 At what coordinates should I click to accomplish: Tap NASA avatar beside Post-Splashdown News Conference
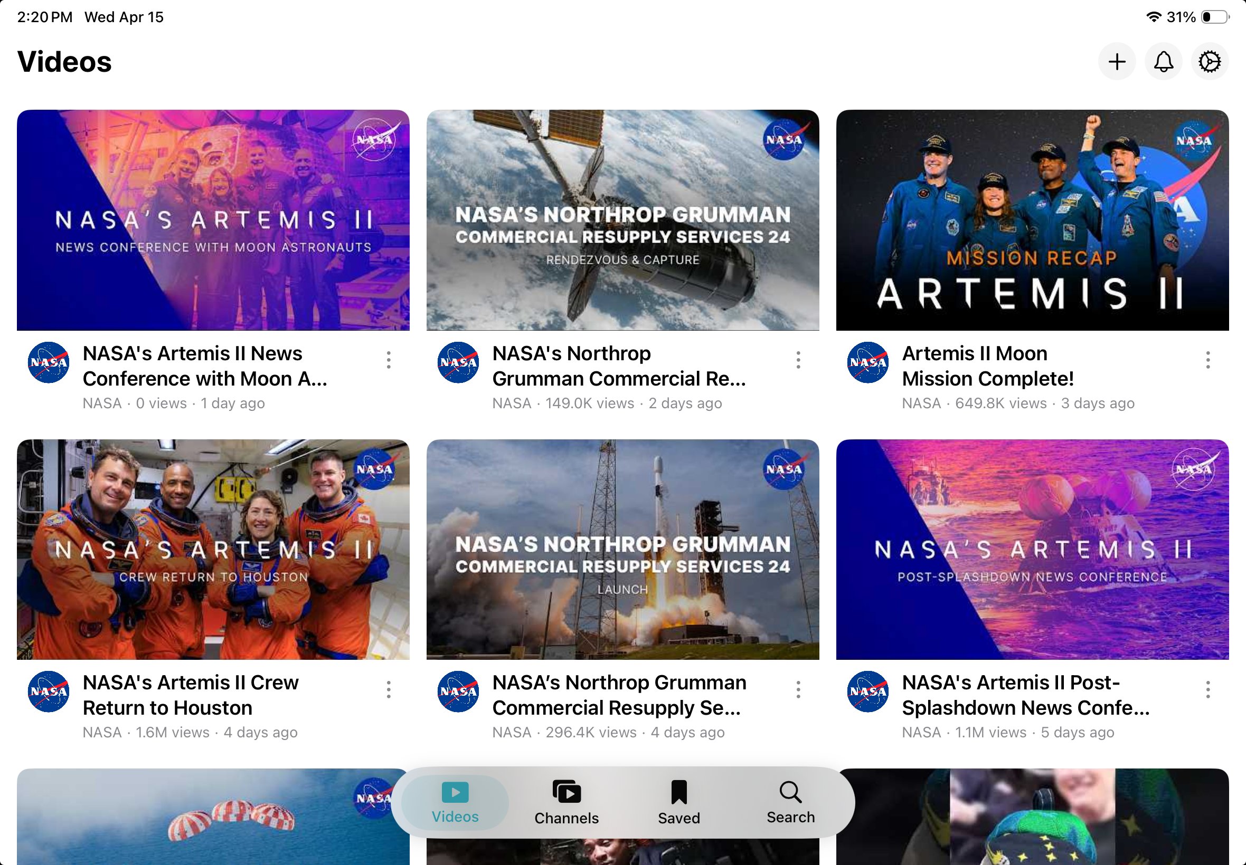coord(868,691)
